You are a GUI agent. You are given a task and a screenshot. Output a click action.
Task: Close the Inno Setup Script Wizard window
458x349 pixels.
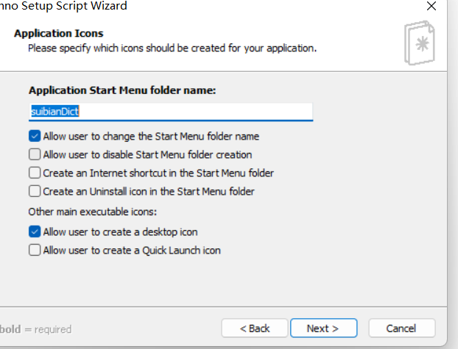(x=431, y=6)
